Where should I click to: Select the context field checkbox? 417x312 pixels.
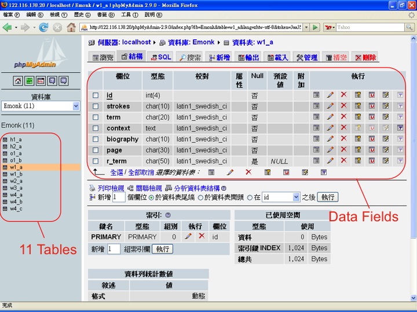pyautogui.click(x=96, y=128)
